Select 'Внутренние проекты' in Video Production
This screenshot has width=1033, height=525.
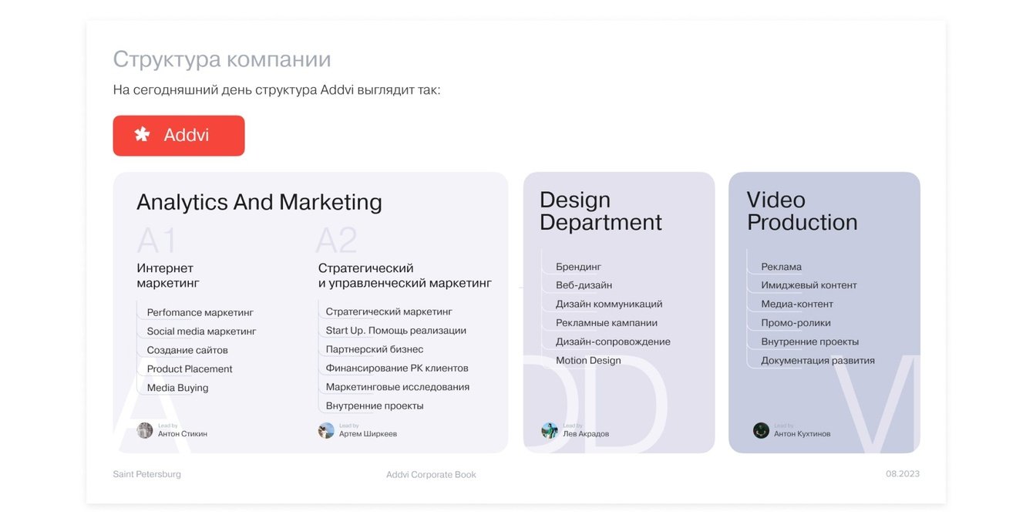click(809, 342)
